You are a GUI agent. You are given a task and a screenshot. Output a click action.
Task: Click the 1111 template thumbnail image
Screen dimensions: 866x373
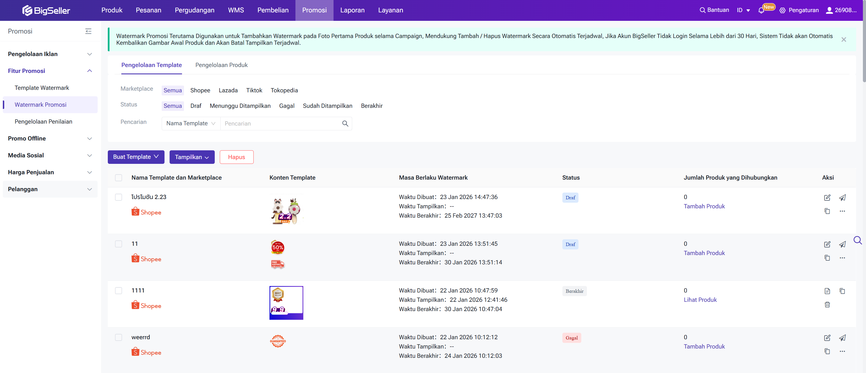point(286,303)
